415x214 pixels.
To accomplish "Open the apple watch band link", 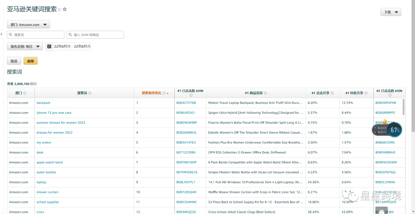I will point(50,162).
